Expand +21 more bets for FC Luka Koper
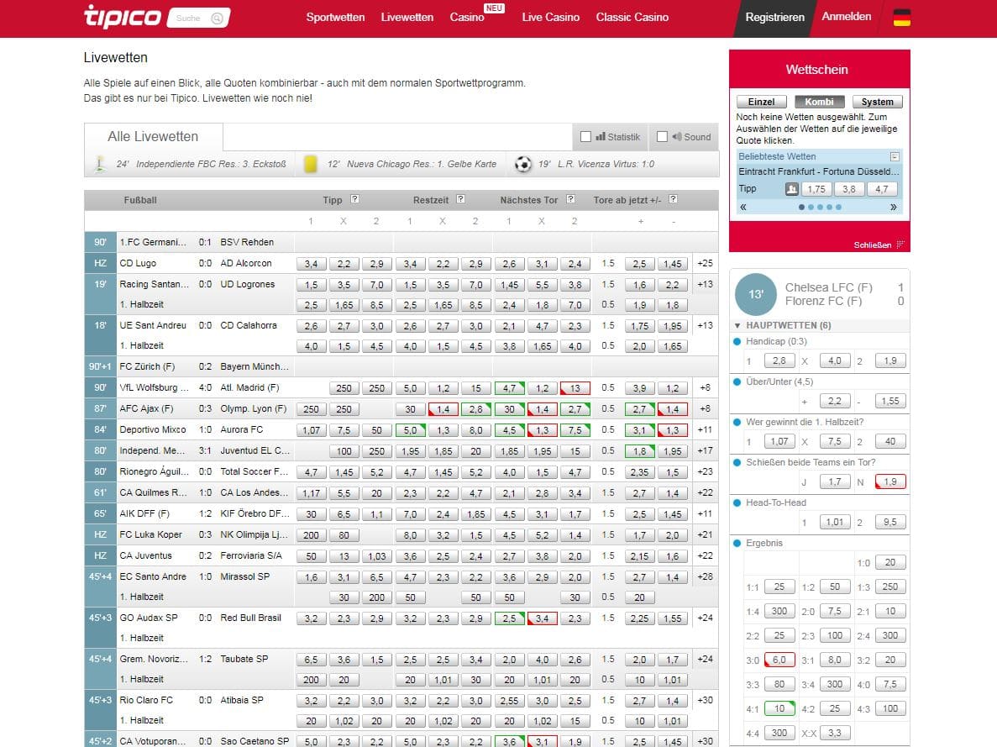 coord(705,534)
